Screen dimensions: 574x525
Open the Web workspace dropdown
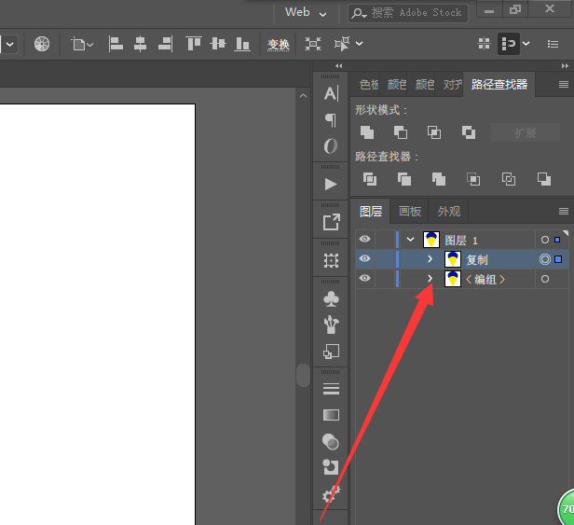click(x=307, y=12)
